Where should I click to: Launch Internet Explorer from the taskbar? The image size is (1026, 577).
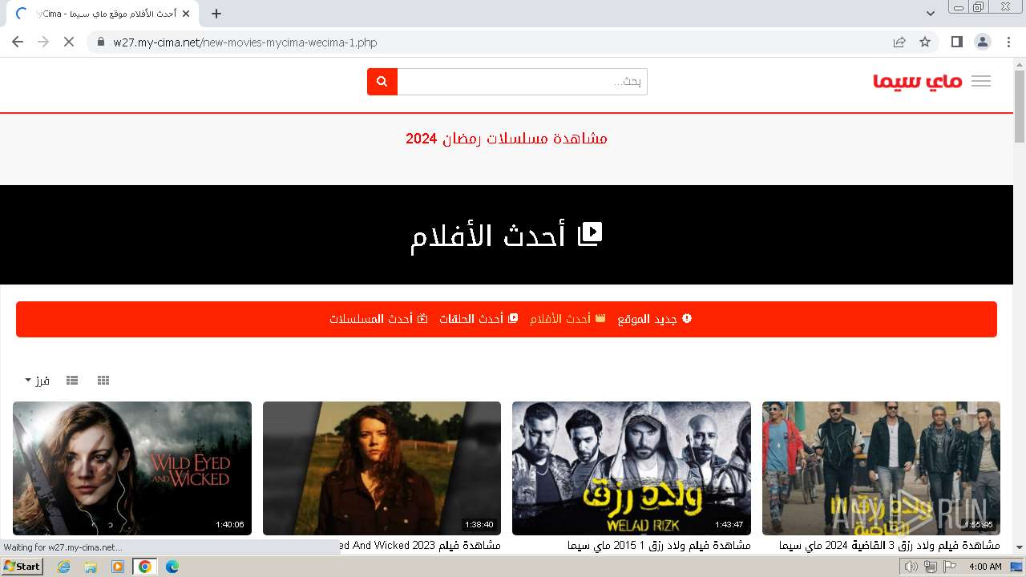(63, 567)
